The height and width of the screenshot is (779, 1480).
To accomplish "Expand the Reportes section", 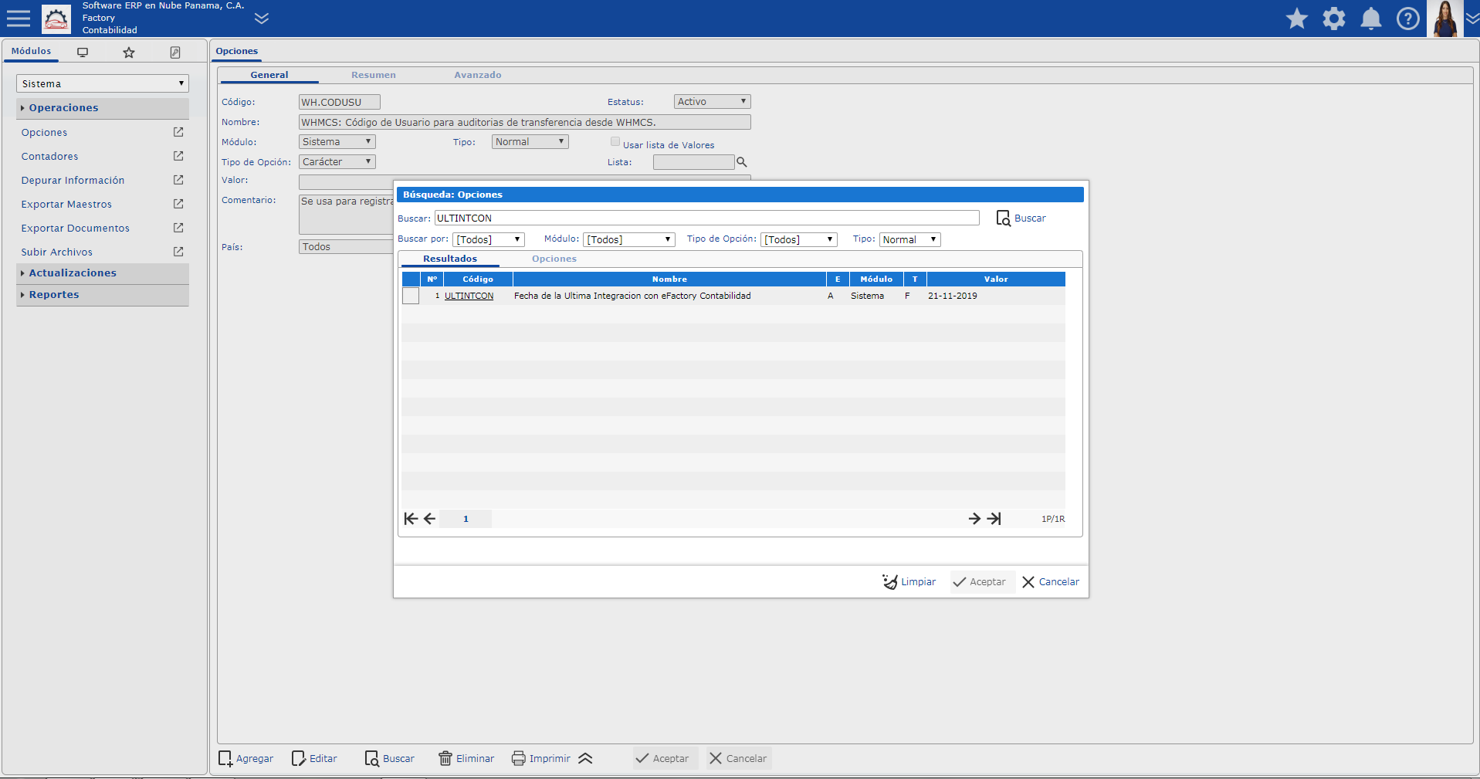I will [103, 295].
